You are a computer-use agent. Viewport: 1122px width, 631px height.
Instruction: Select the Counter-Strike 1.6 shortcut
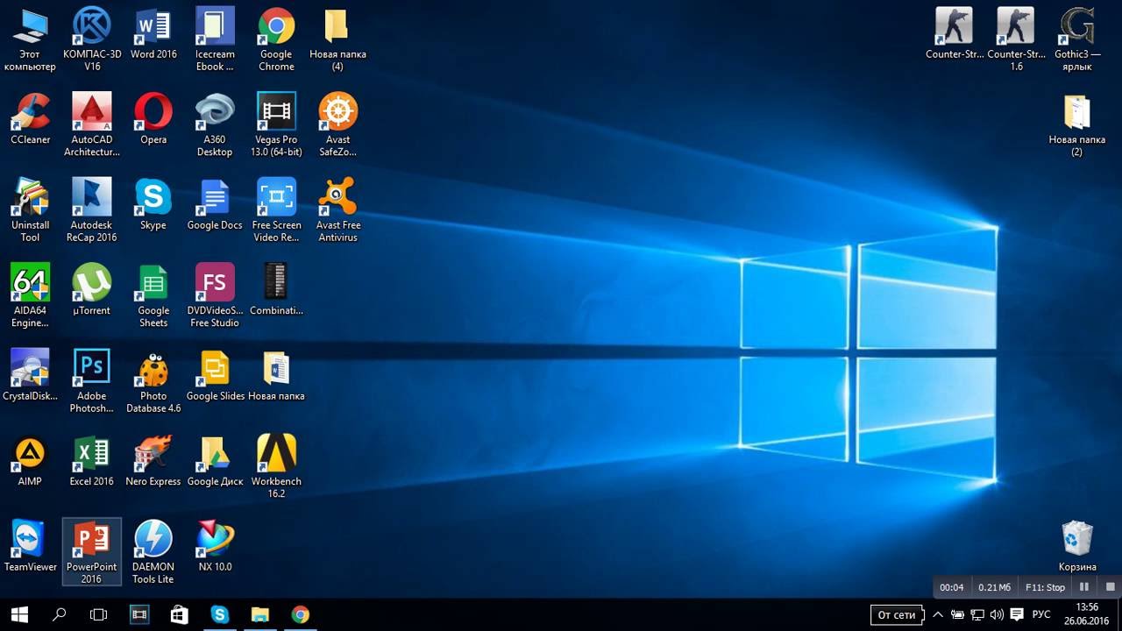1016,39
